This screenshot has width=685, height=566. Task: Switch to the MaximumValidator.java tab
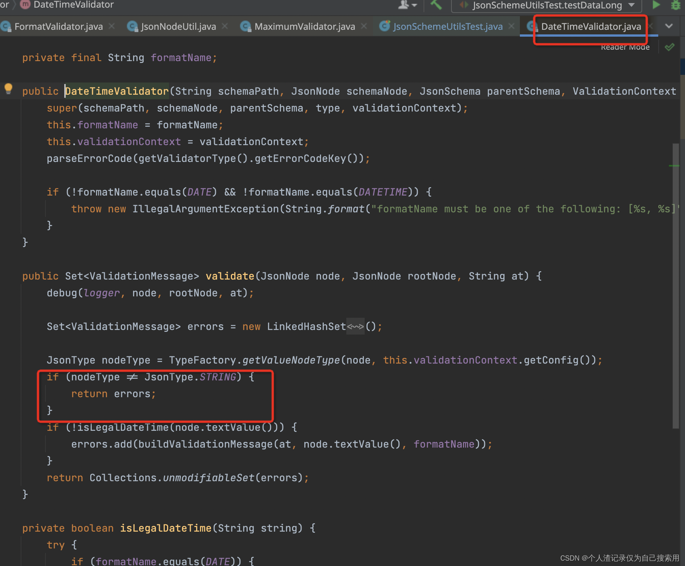click(304, 26)
